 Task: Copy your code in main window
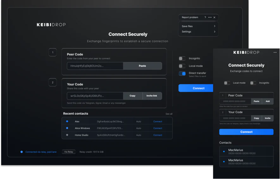(x=133, y=96)
